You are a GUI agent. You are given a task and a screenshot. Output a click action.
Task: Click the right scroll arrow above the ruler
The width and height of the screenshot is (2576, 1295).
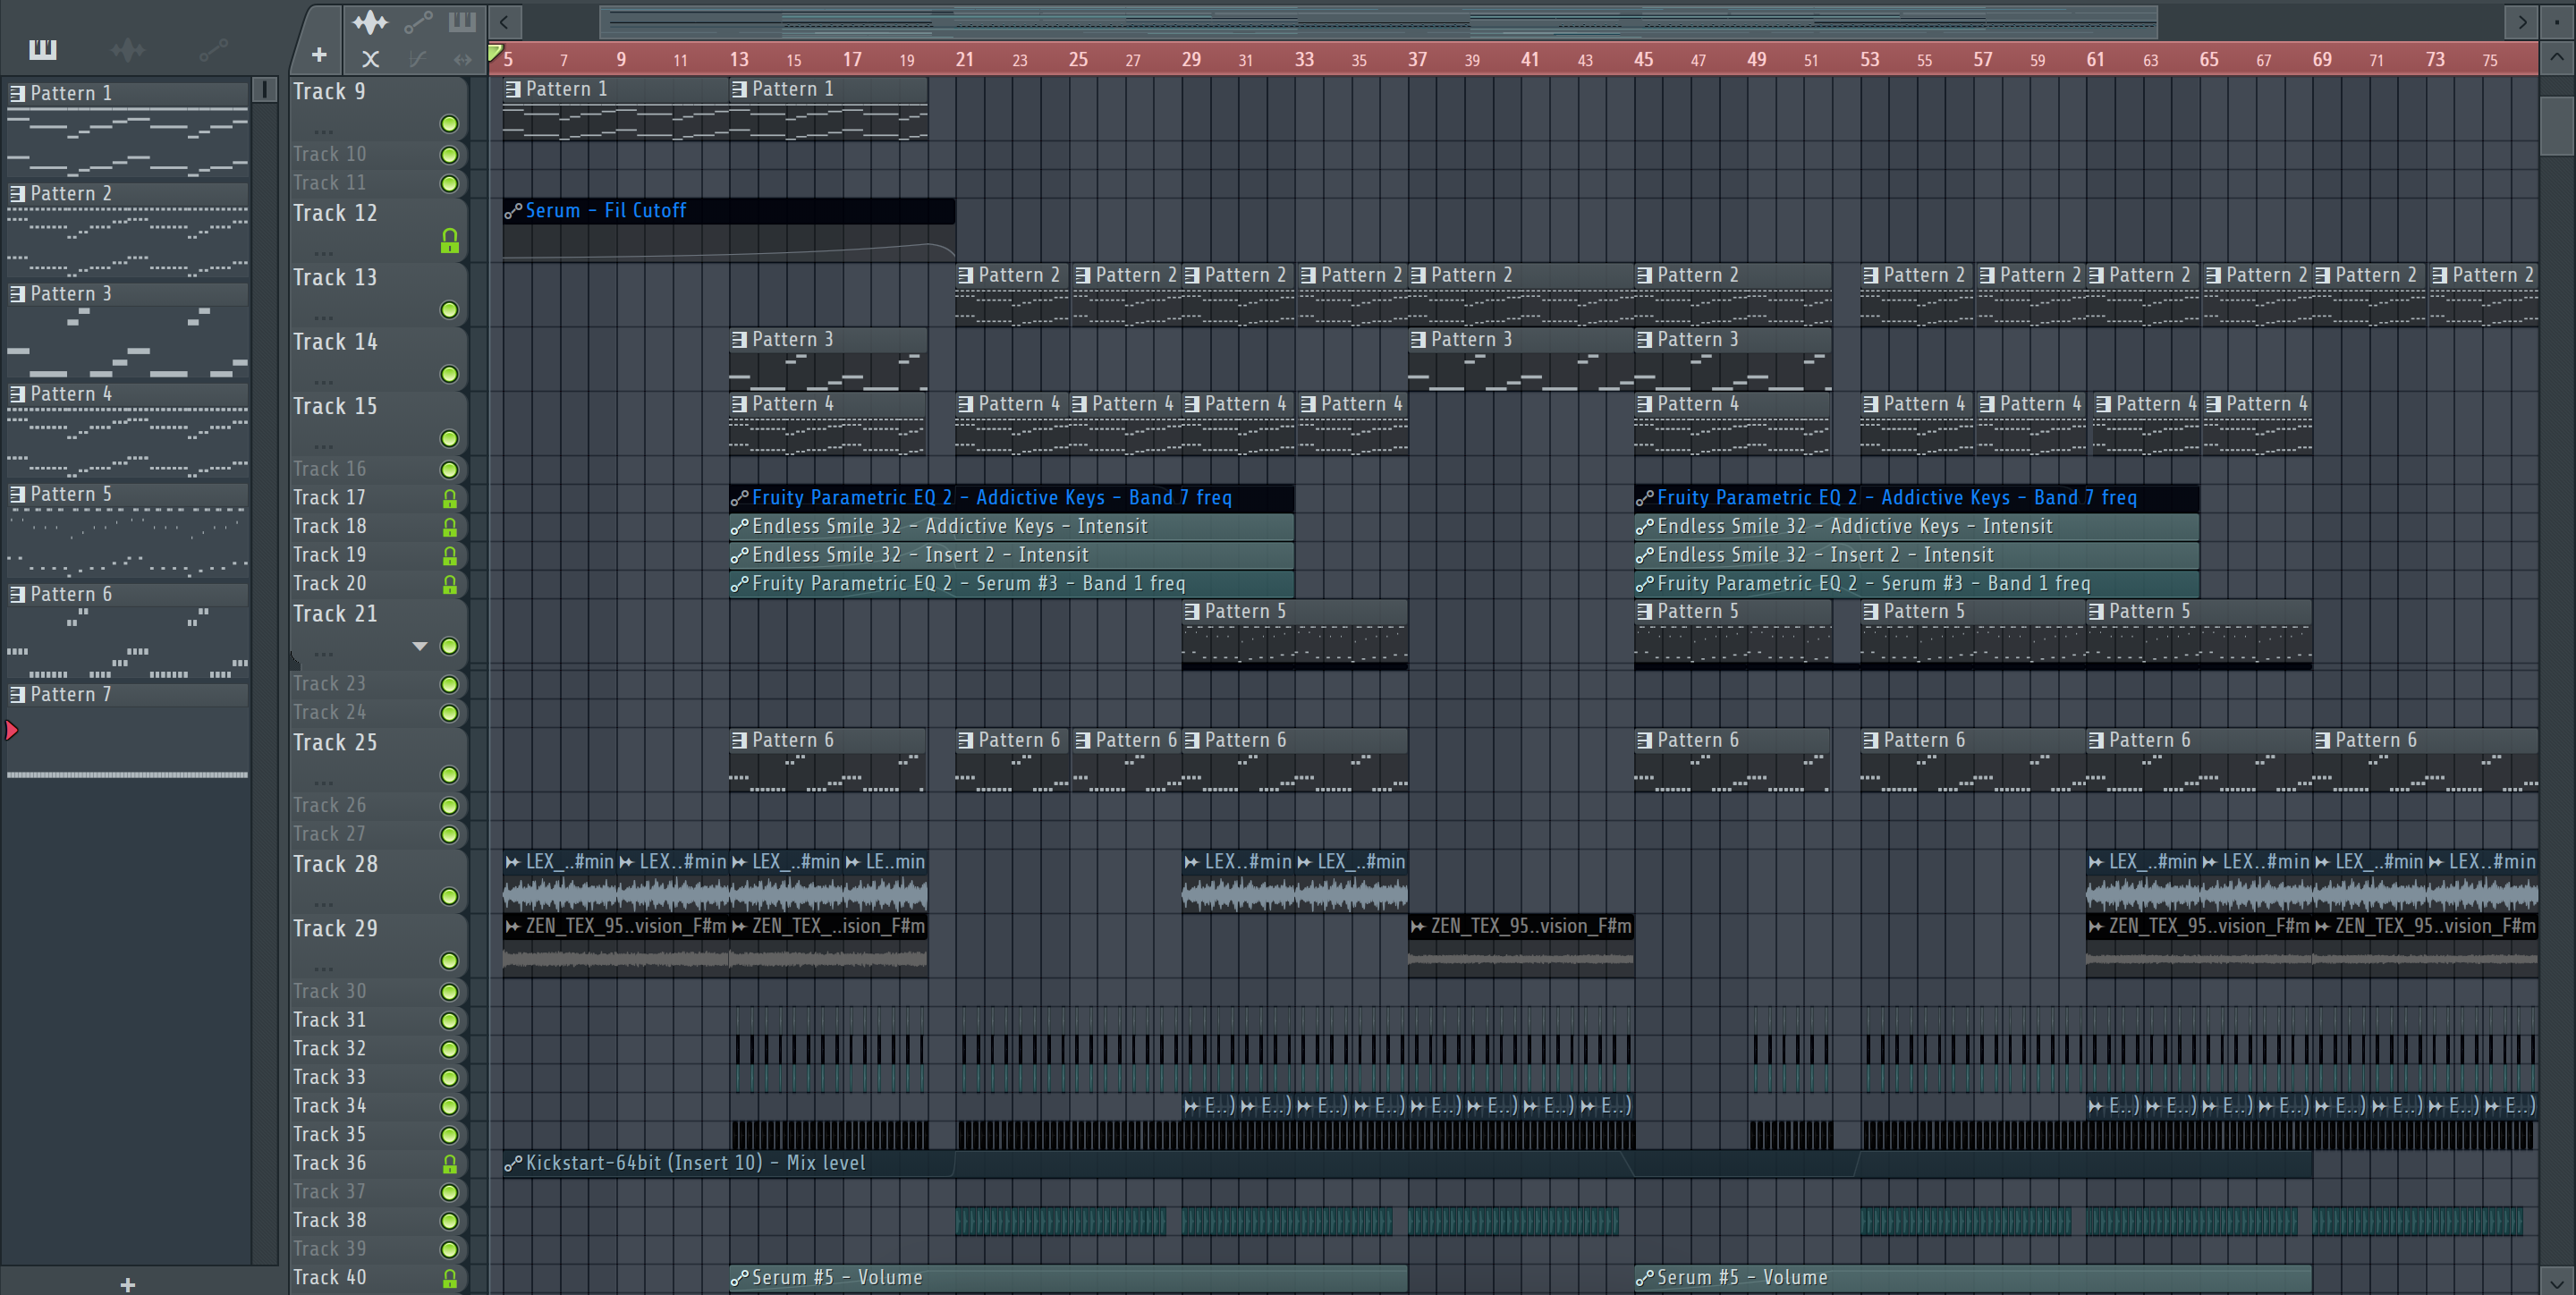(2523, 21)
